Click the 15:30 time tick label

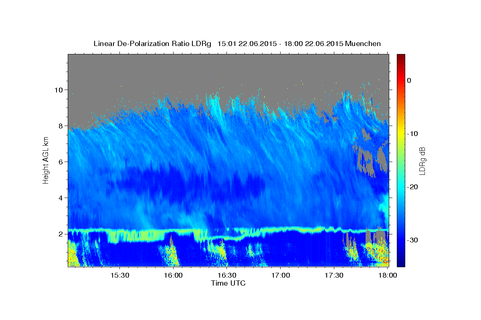(119, 275)
